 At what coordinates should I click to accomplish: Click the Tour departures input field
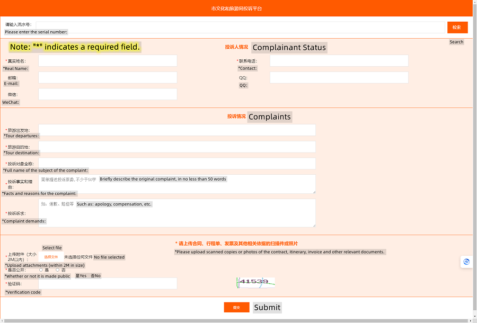pyautogui.click(x=177, y=130)
